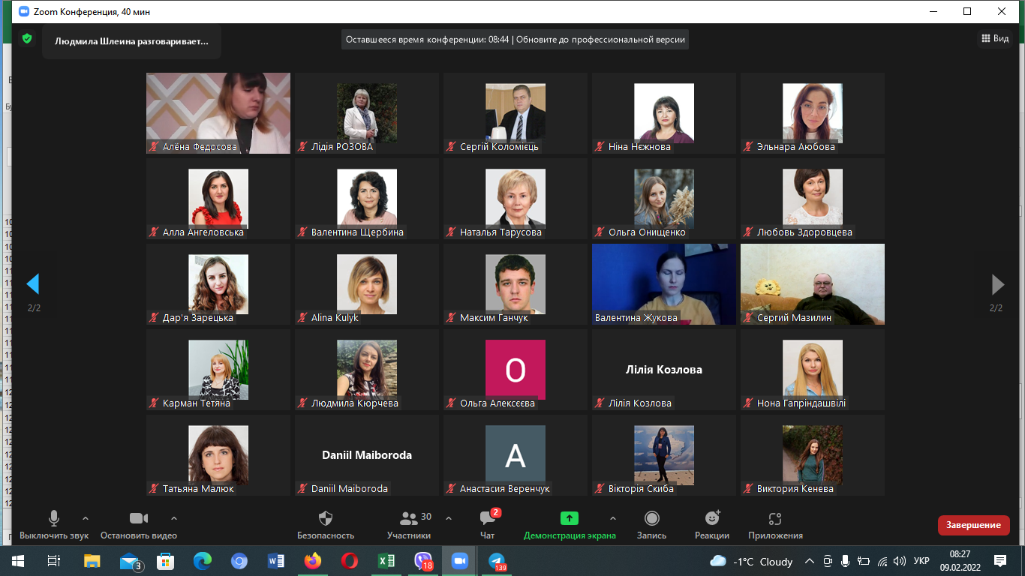Click Ольга Алексєєва avatar with letter O
The height and width of the screenshot is (576, 1025).
[516, 370]
